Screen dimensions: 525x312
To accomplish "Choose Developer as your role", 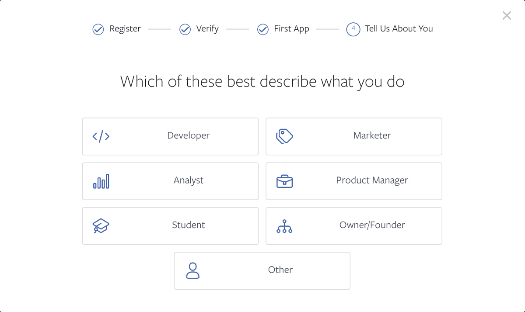I will point(189,136).
